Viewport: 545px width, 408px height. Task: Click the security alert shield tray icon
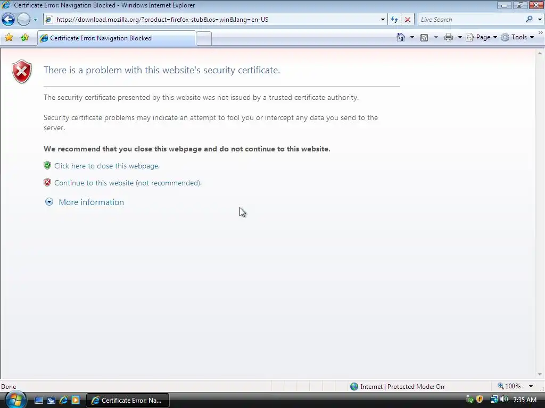tap(480, 399)
